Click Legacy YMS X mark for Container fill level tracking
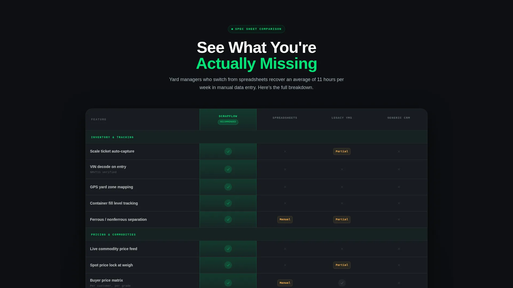 [342, 203]
